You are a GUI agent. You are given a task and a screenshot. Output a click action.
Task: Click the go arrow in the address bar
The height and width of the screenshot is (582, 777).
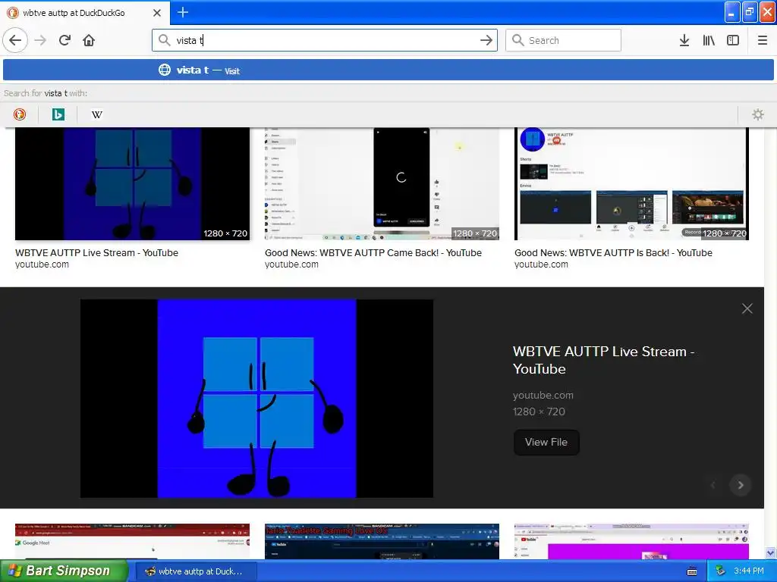point(486,40)
